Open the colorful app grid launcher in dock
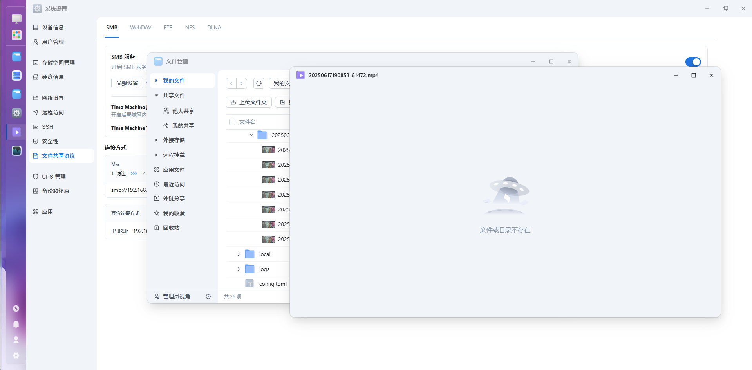The height and width of the screenshot is (370, 752). (16, 35)
